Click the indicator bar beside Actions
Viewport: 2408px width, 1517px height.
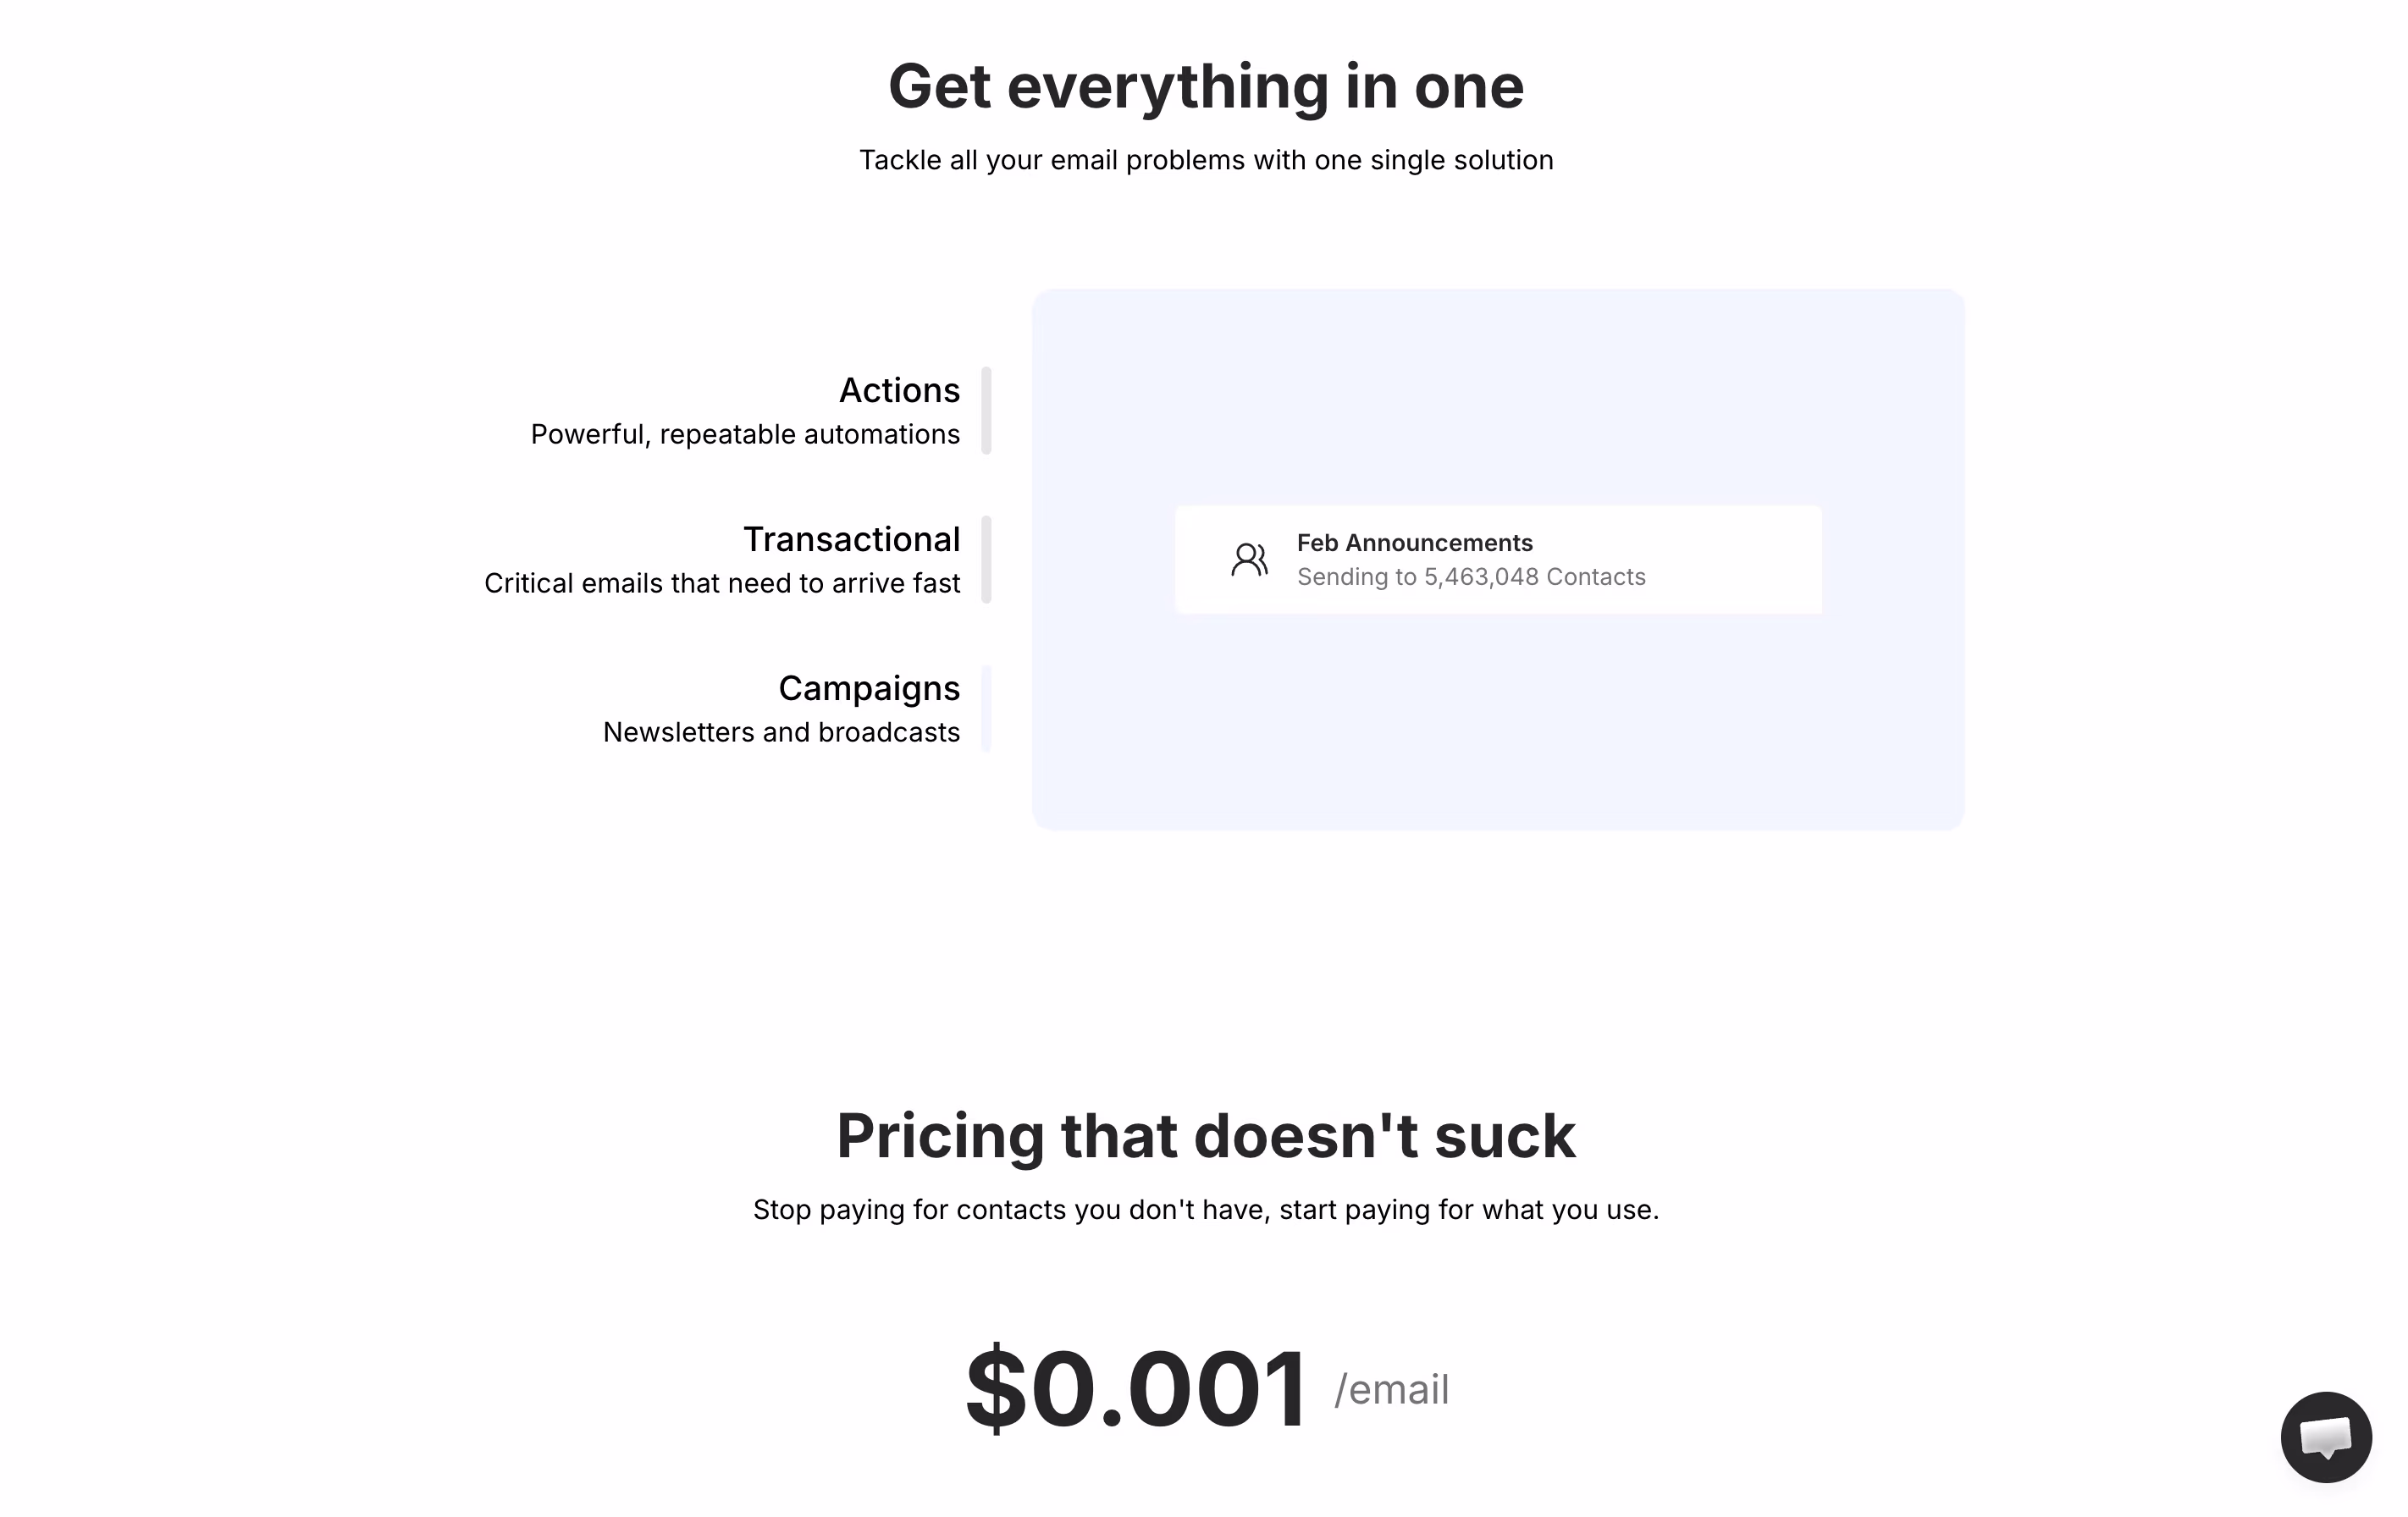(986, 410)
